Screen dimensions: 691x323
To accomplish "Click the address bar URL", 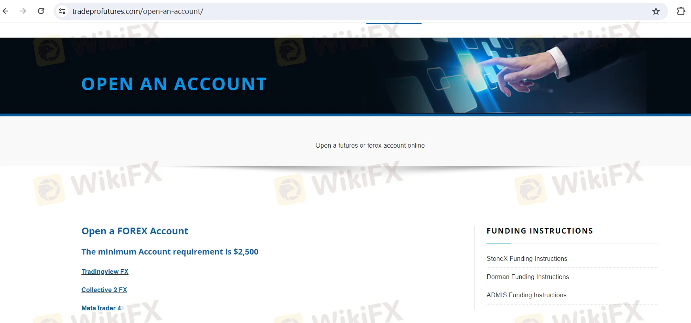I will [138, 11].
